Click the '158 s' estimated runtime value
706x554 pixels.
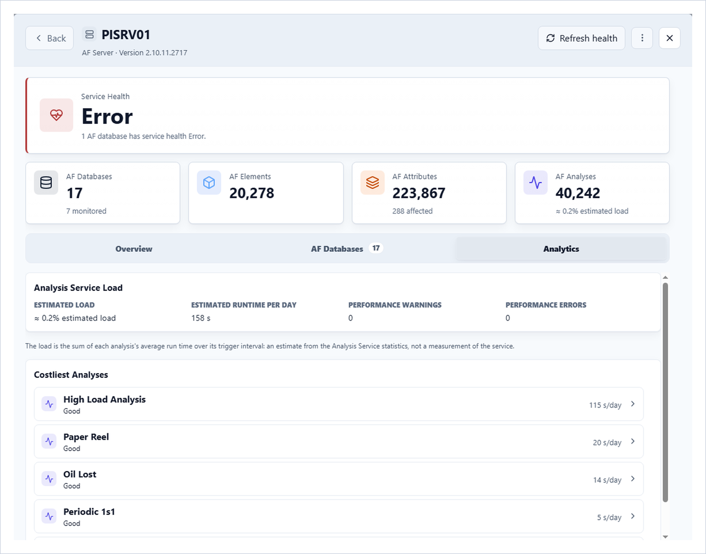click(201, 318)
